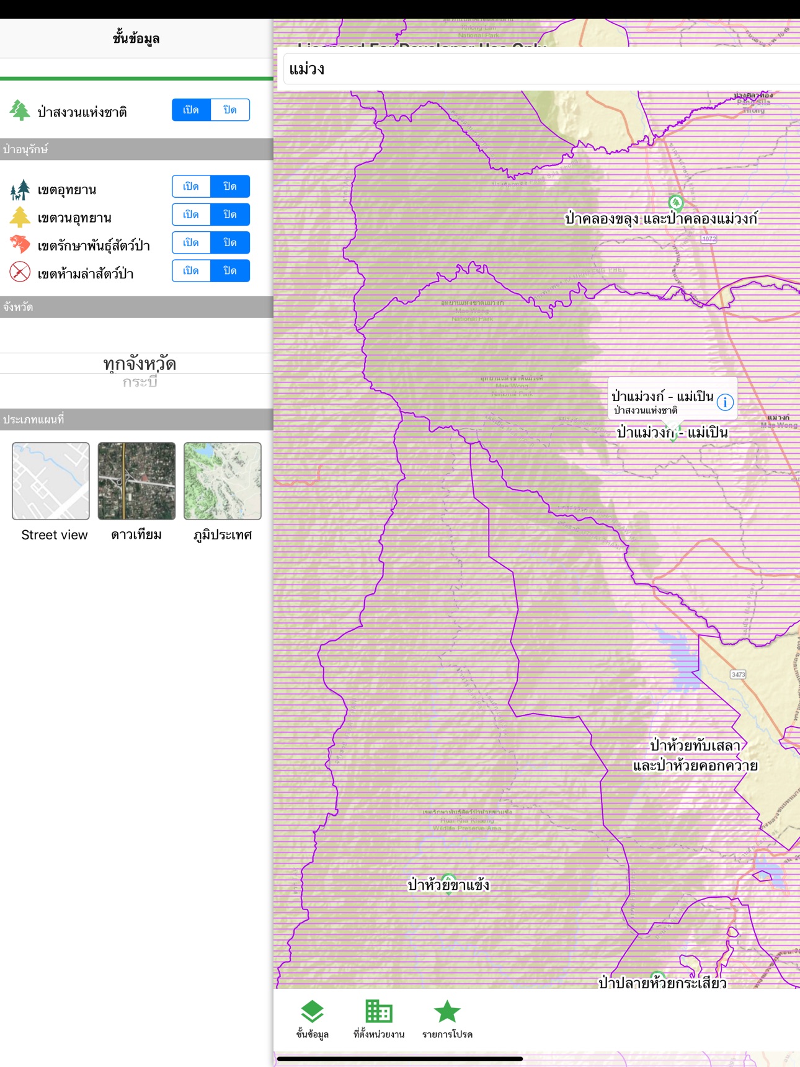Screen dimensions: 800x1067
Task: Tap the ป่าคลองขลุง และป่าคลองแม่วงก์ label
Action: coord(660,219)
